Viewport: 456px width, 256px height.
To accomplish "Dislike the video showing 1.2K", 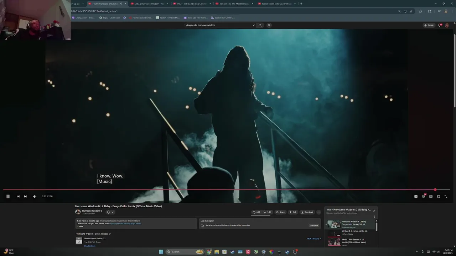I will point(267,212).
